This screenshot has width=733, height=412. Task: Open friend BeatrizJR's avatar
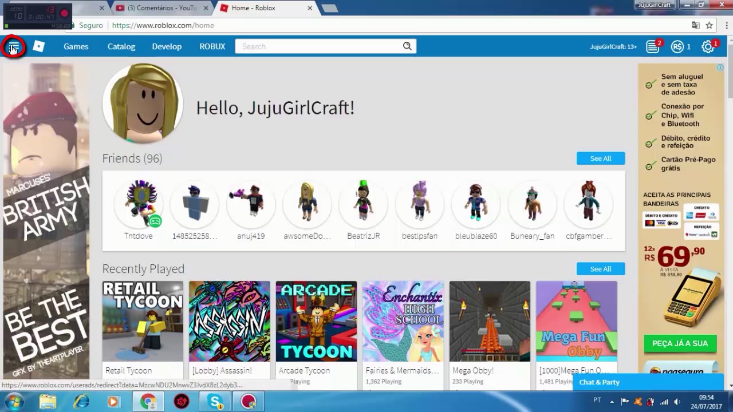[x=364, y=204]
